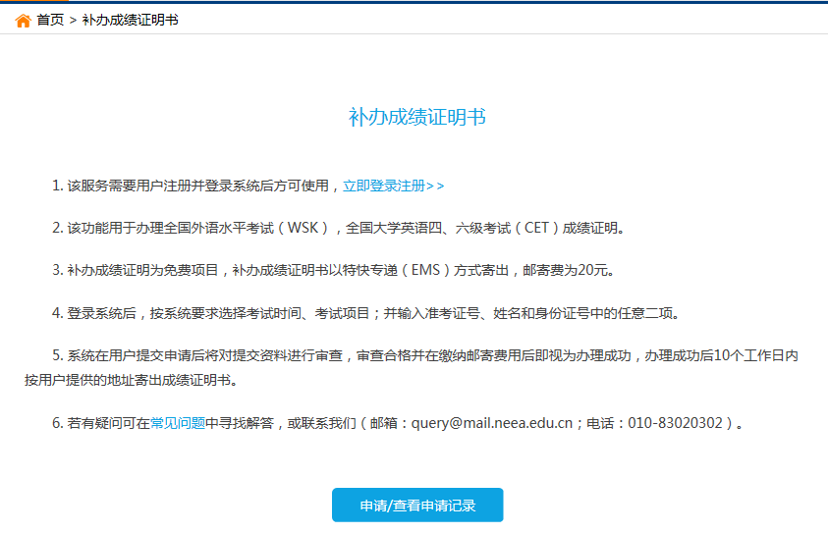This screenshot has height=533, width=828.
Task: Click the 申请/查看申请记录 button
Action: tap(417, 506)
